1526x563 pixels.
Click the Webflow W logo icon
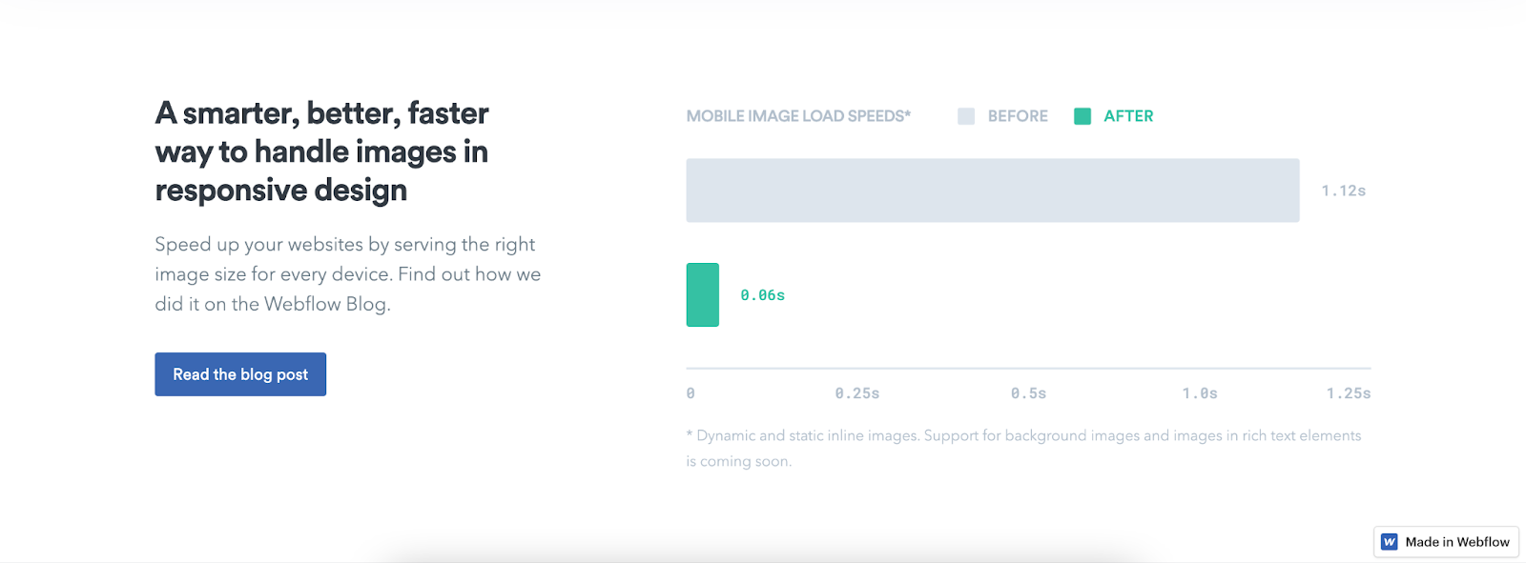pyautogui.click(x=1390, y=542)
